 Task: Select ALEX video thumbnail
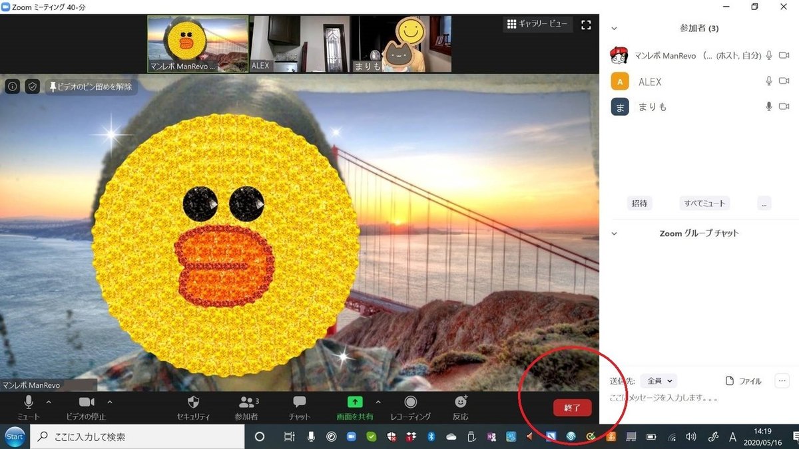pos(300,44)
